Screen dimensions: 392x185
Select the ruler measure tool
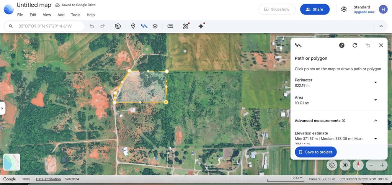click(x=170, y=26)
